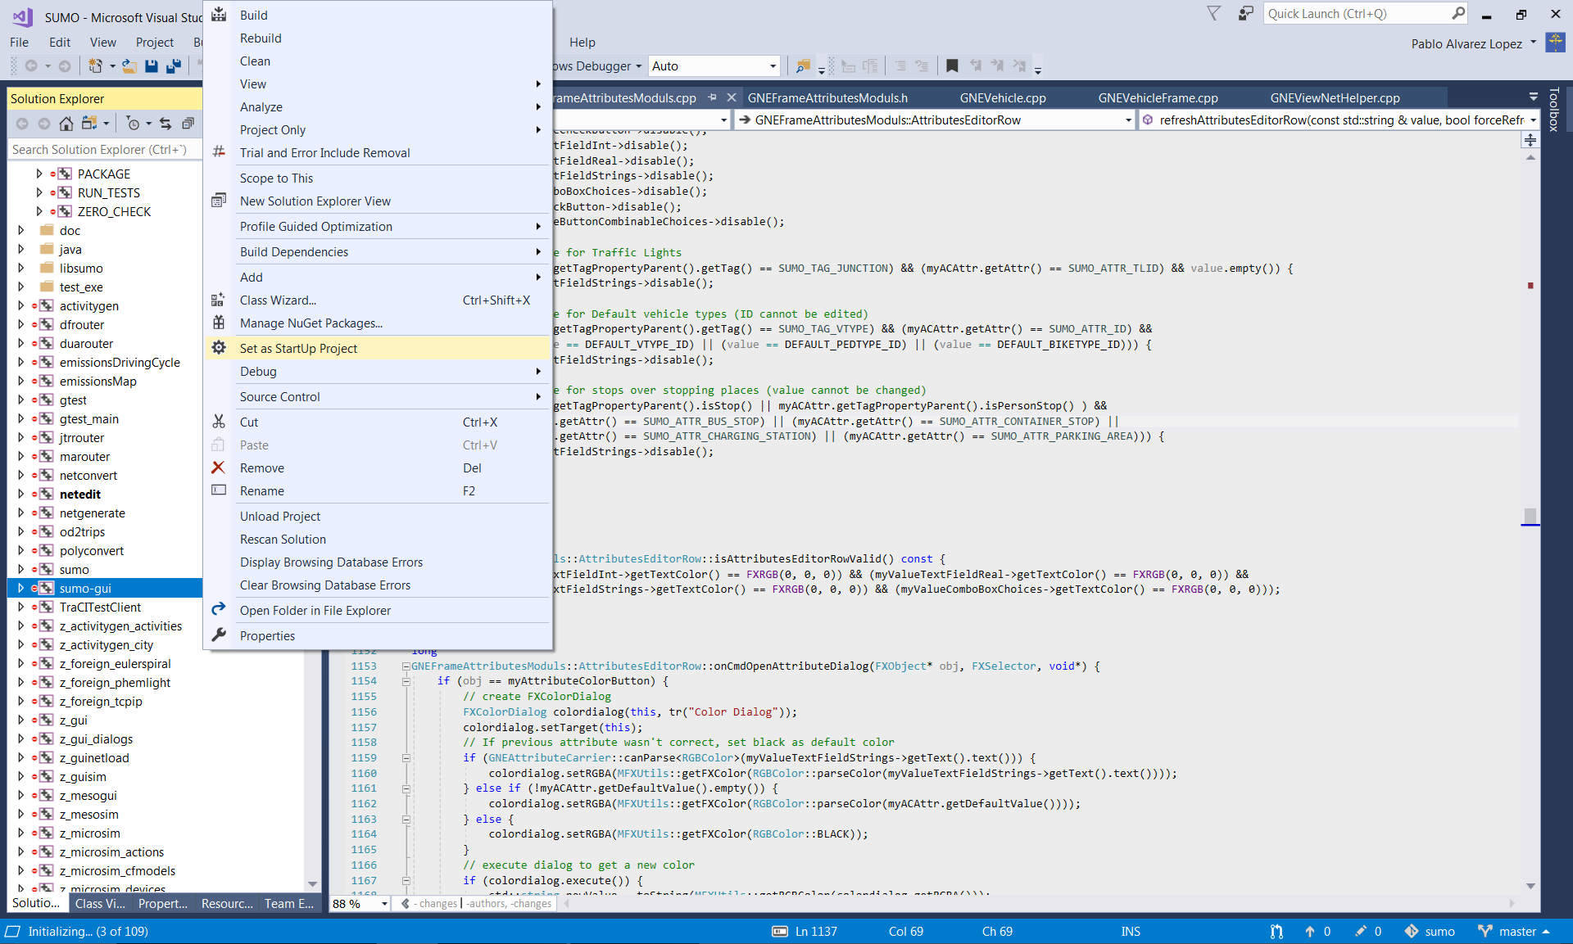Click the Home icon in Solution Explorer
The height and width of the screenshot is (944, 1573).
click(66, 123)
